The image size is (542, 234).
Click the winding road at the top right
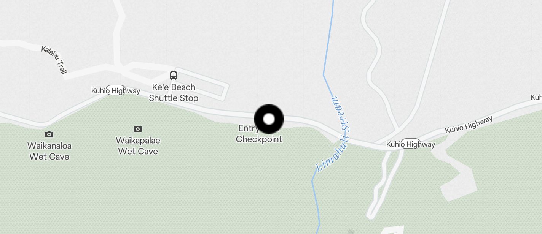pyautogui.click(x=374, y=61)
